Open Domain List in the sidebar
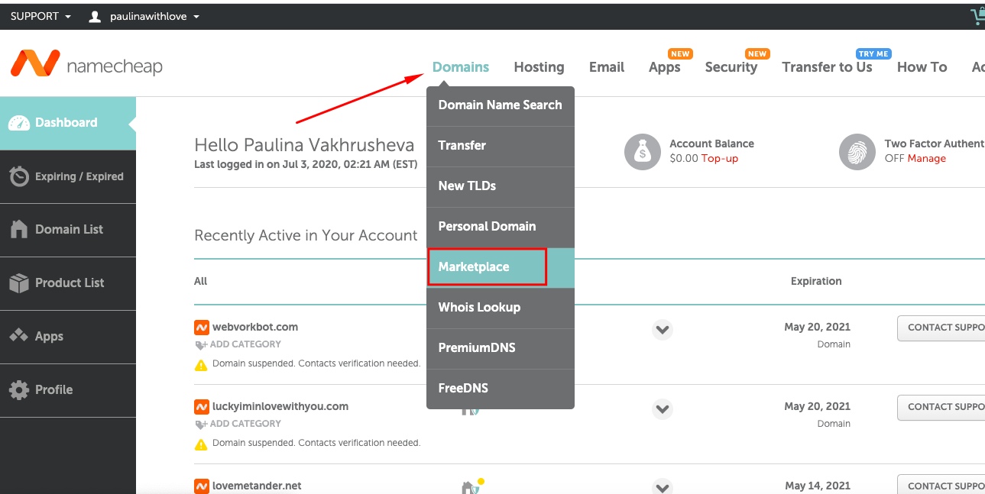Screen dimensions: 985x494 pyautogui.click(x=68, y=230)
